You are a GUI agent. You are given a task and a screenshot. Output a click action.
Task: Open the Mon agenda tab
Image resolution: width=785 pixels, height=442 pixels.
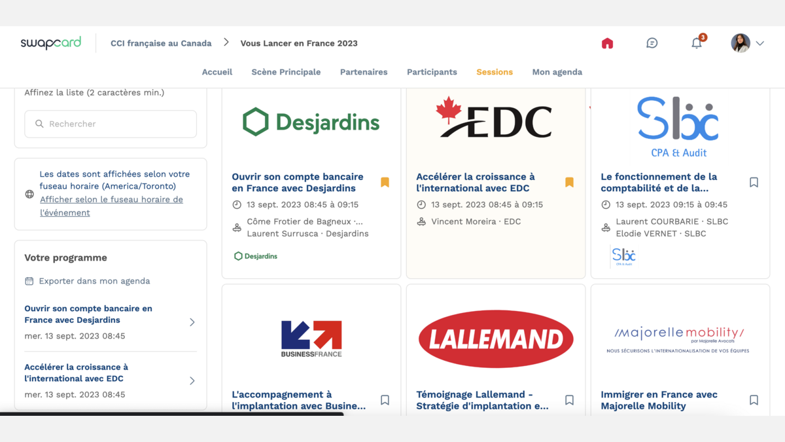557,72
